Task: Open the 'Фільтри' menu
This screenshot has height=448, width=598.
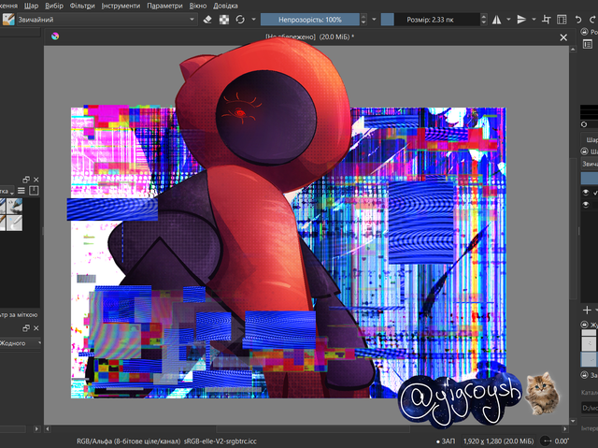Action: pos(82,6)
